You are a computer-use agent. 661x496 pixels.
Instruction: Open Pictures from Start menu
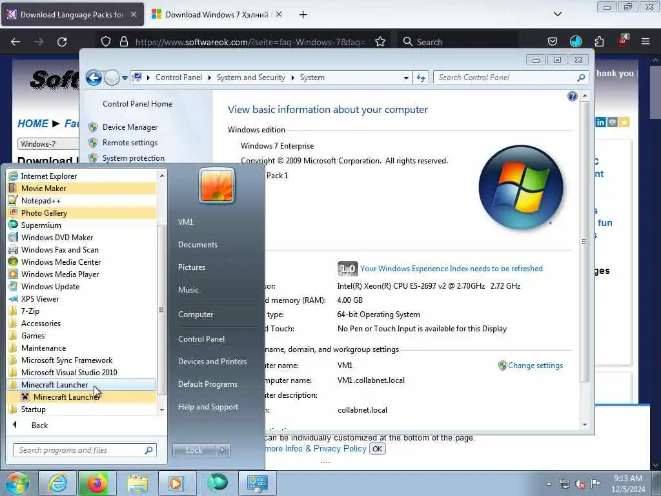[192, 267]
